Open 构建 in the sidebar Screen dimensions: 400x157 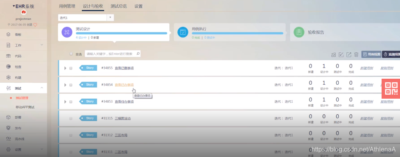[18, 78]
